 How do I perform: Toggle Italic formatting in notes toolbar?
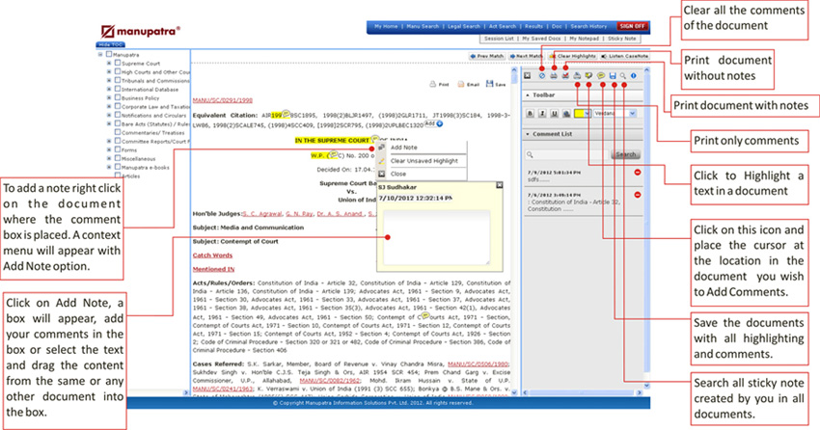[x=542, y=114]
